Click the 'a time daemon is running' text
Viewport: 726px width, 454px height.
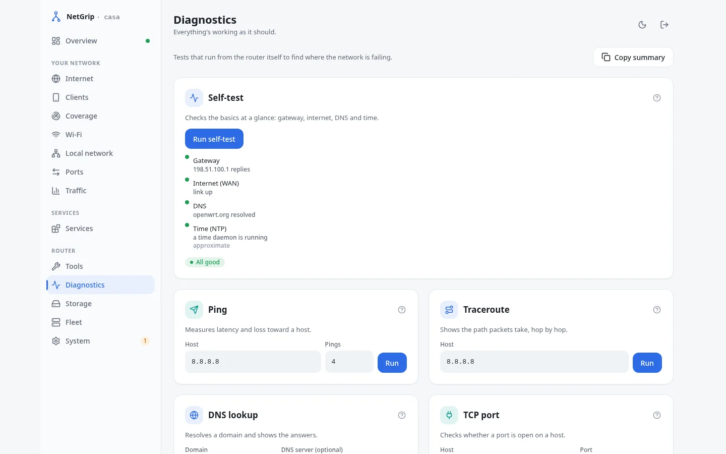pos(230,238)
